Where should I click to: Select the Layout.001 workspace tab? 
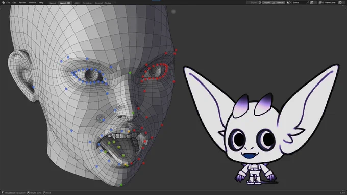pos(65,3)
